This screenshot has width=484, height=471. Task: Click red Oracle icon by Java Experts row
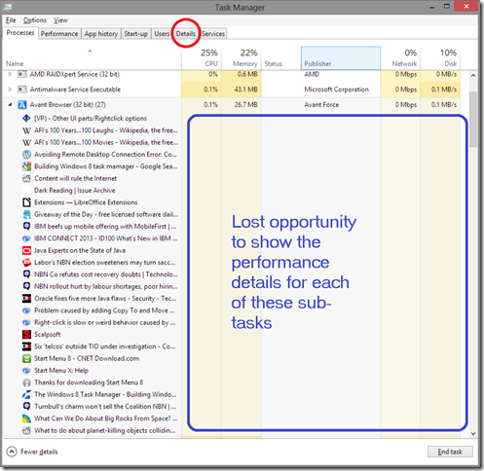point(26,250)
